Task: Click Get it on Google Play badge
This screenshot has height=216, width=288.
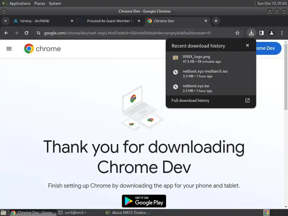Action: click(x=144, y=201)
